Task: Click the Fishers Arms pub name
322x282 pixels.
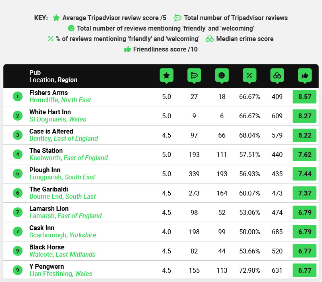Action: [48, 93]
